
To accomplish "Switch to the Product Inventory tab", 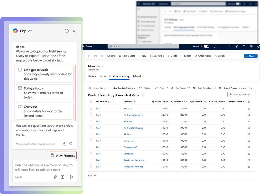I will click(119, 76).
